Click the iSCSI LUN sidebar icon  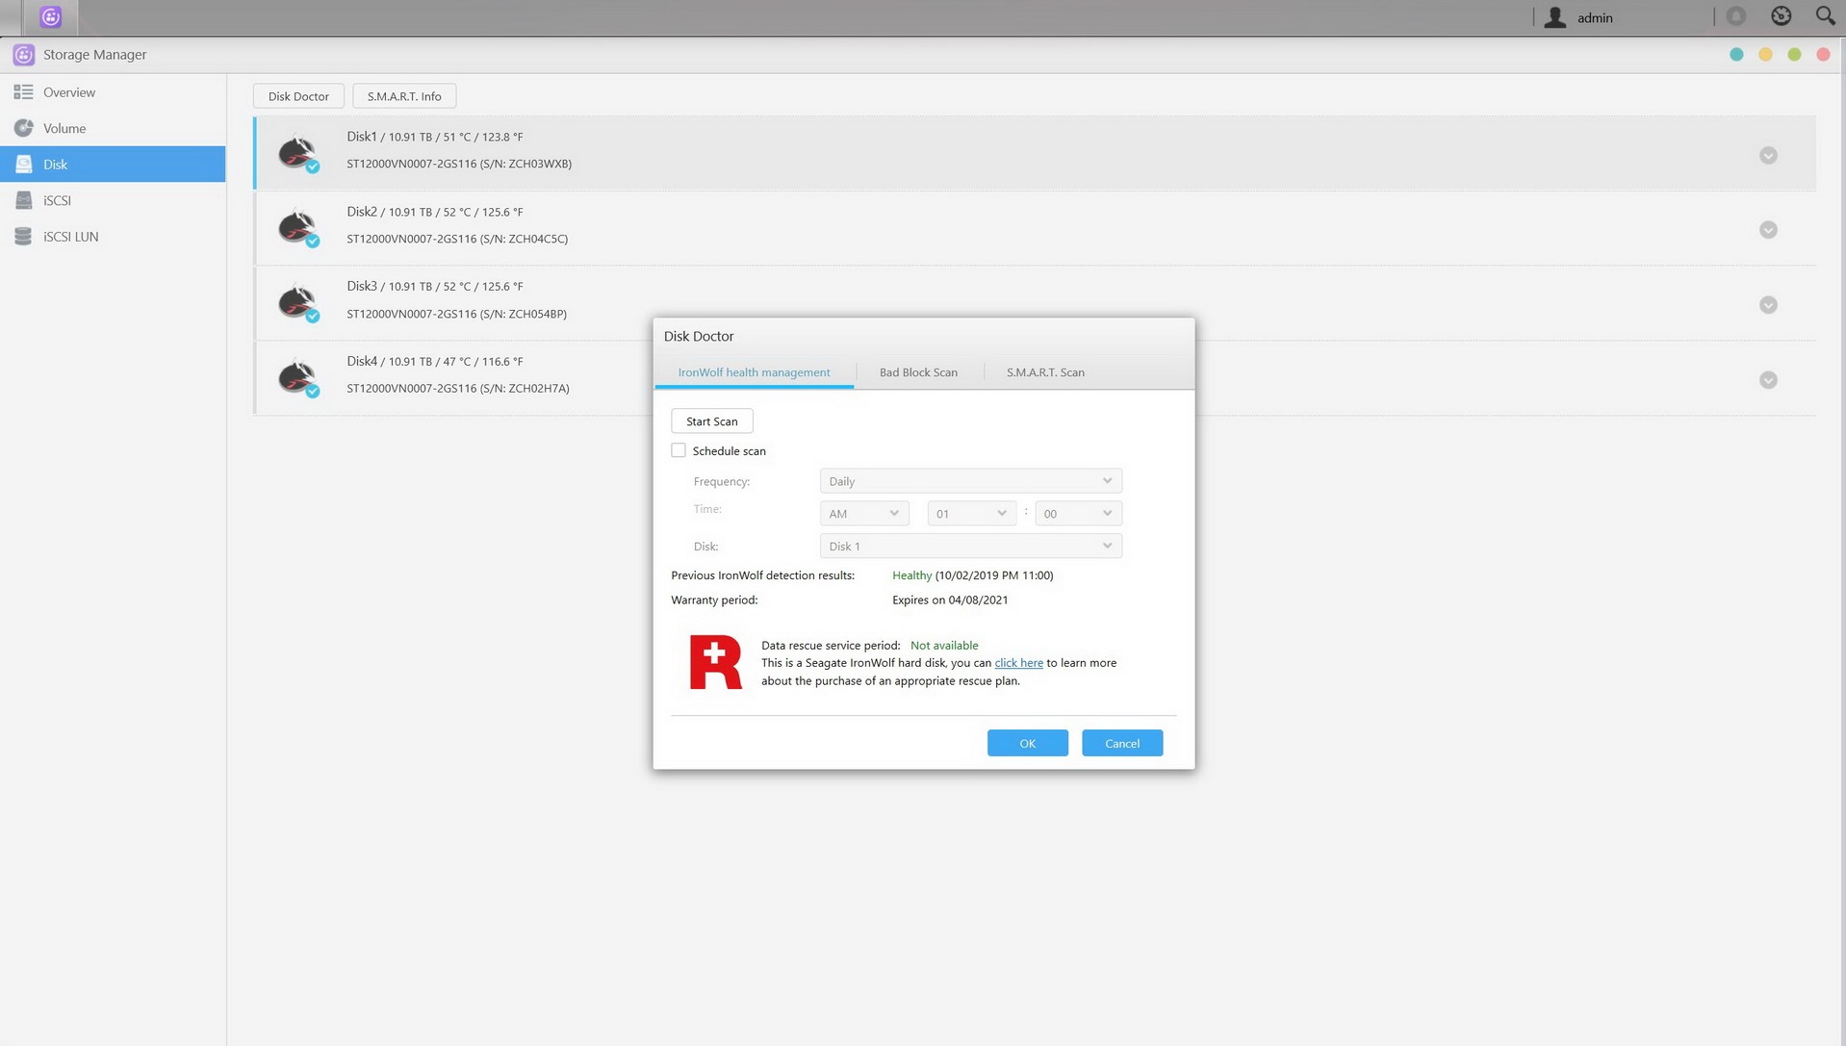[23, 237]
